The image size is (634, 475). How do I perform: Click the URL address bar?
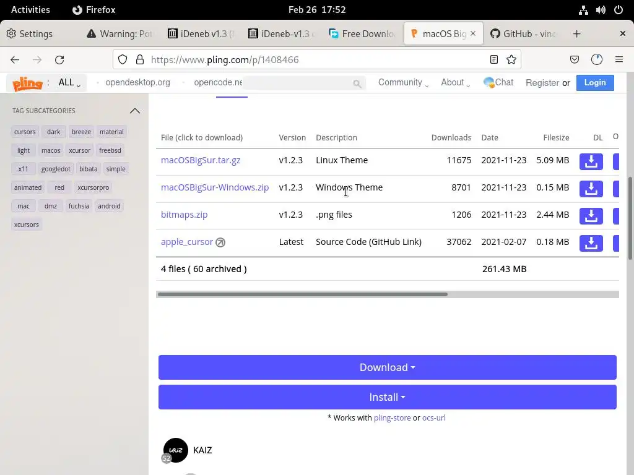tap(317, 60)
